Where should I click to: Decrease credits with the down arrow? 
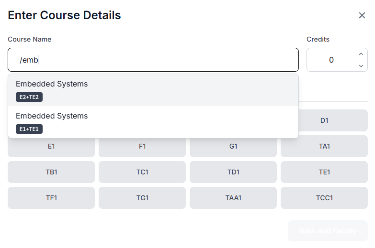[361, 65]
